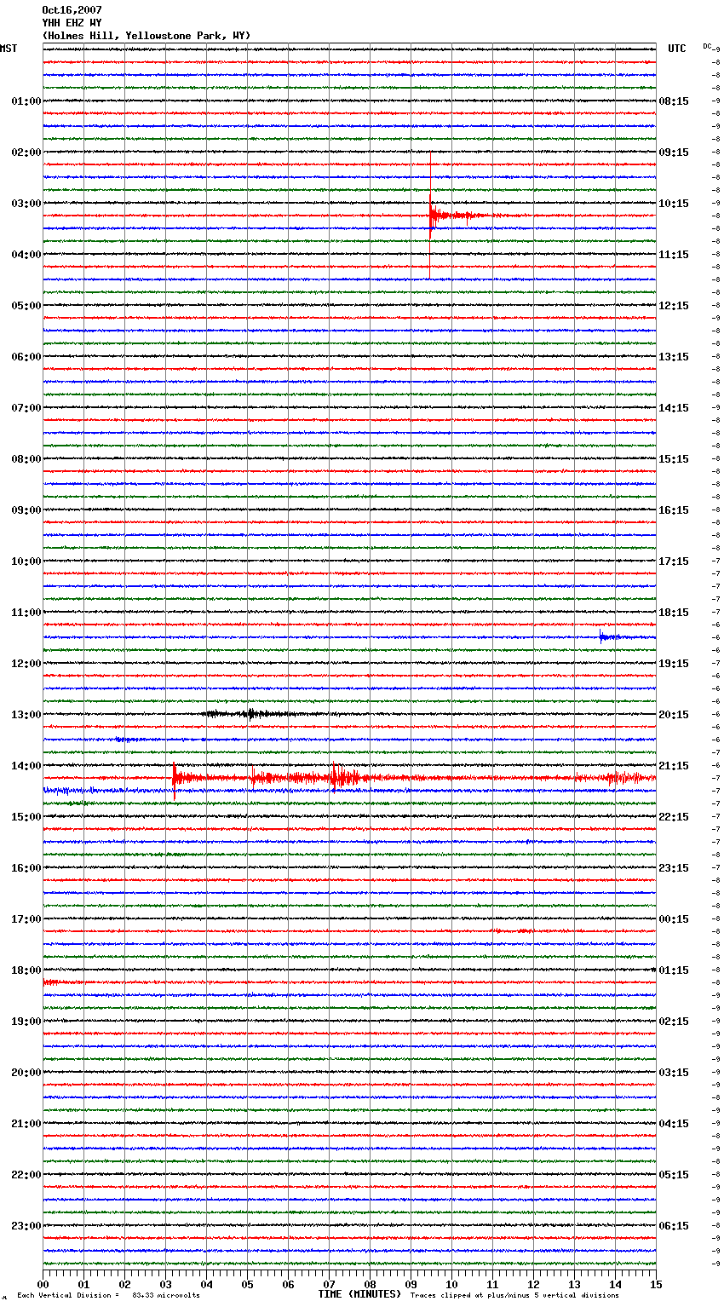Viewport: 724px width, 1307px height.
Task: Click the 17:15 UTC time label
Action: pos(674,561)
